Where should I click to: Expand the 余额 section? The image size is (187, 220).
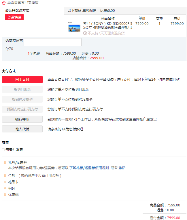tap(5, 175)
